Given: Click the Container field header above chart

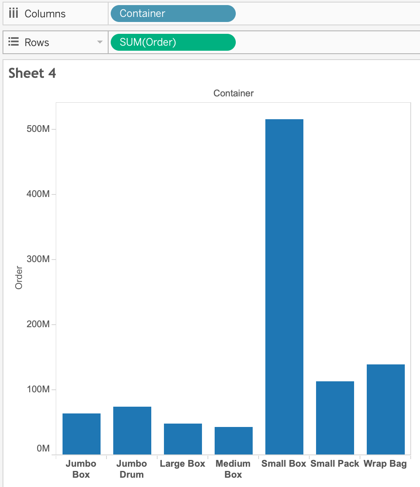Looking at the screenshot, I should pos(233,93).
